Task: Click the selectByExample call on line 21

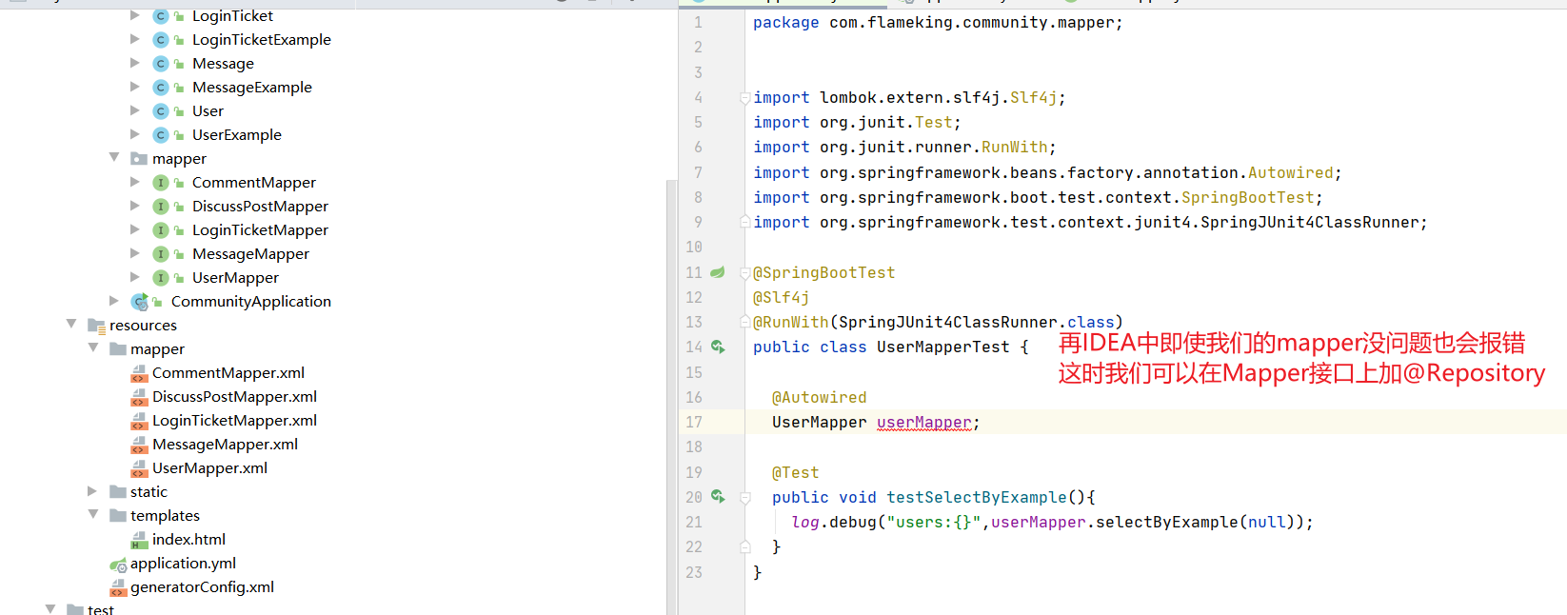Action: (x=1167, y=523)
